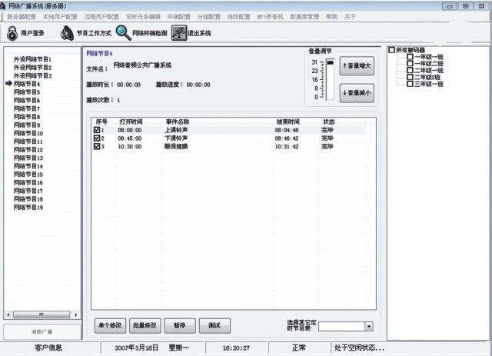The height and width of the screenshot is (356, 492).
Task: Select 外设网络节目1 in the list
Action: coord(32,59)
